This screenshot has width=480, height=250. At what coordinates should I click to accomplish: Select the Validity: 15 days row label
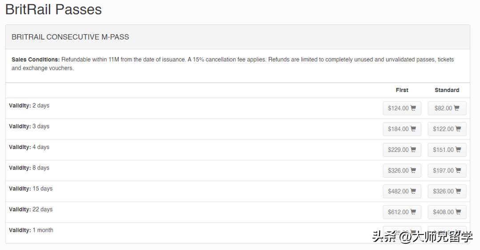click(31, 189)
